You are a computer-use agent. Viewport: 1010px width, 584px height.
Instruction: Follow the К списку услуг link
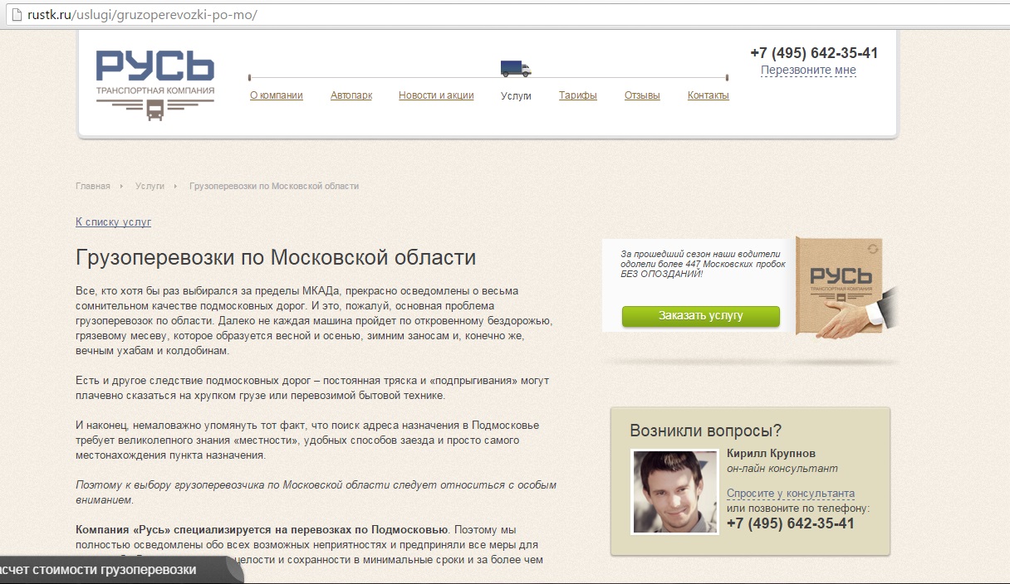coord(112,222)
